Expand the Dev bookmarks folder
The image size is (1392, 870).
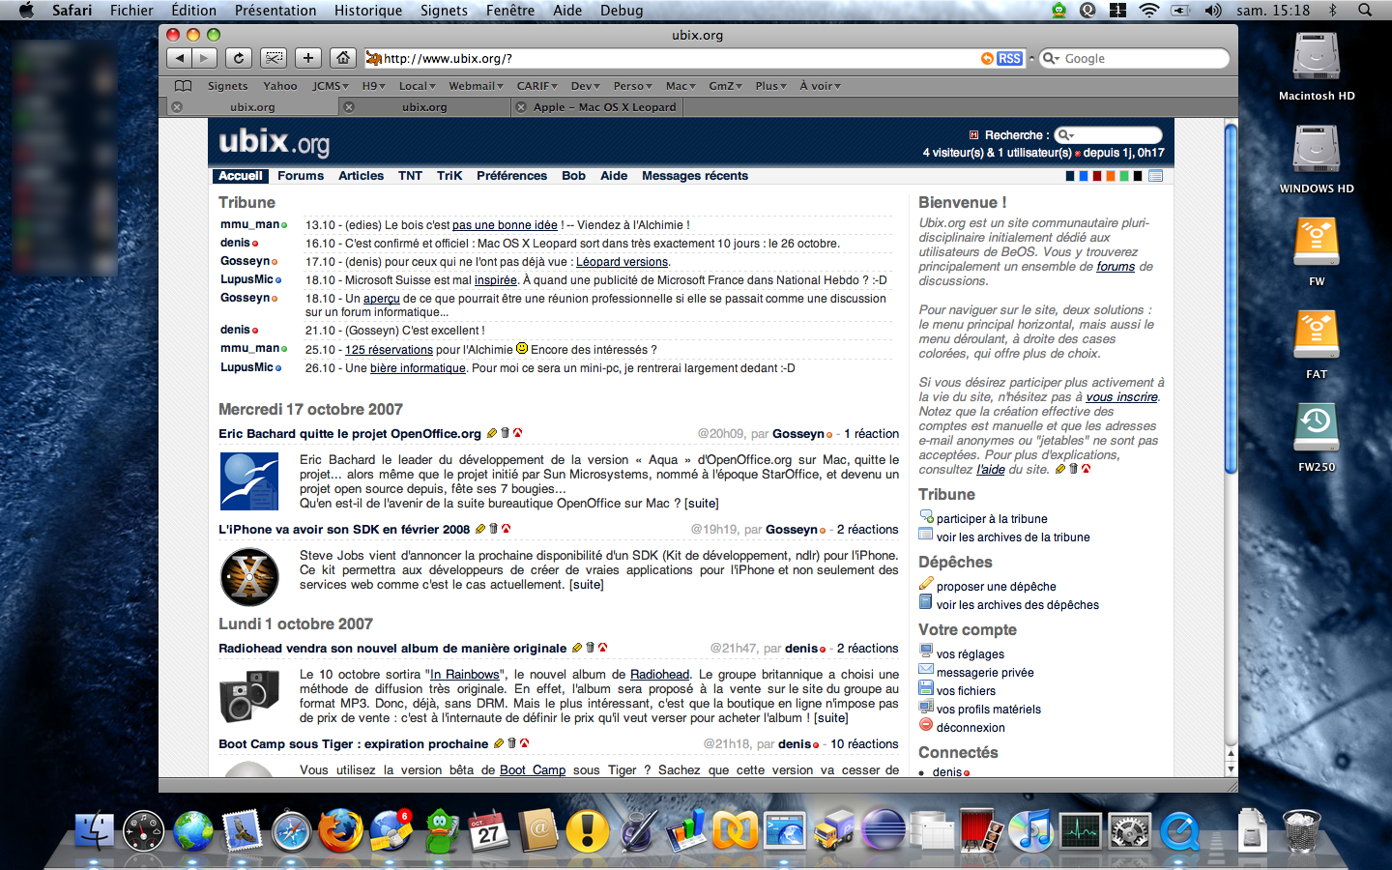pyautogui.click(x=585, y=86)
